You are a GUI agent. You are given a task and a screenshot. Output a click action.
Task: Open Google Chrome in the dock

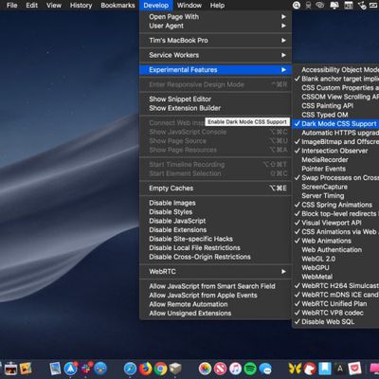point(160,369)
